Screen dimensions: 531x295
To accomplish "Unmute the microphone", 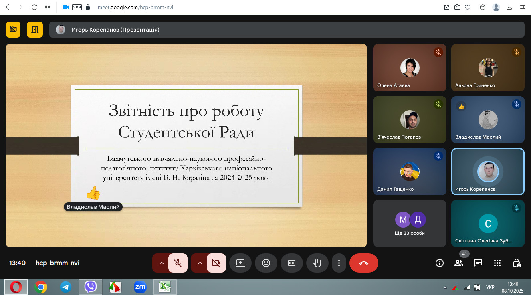I will tap(178, 263).
